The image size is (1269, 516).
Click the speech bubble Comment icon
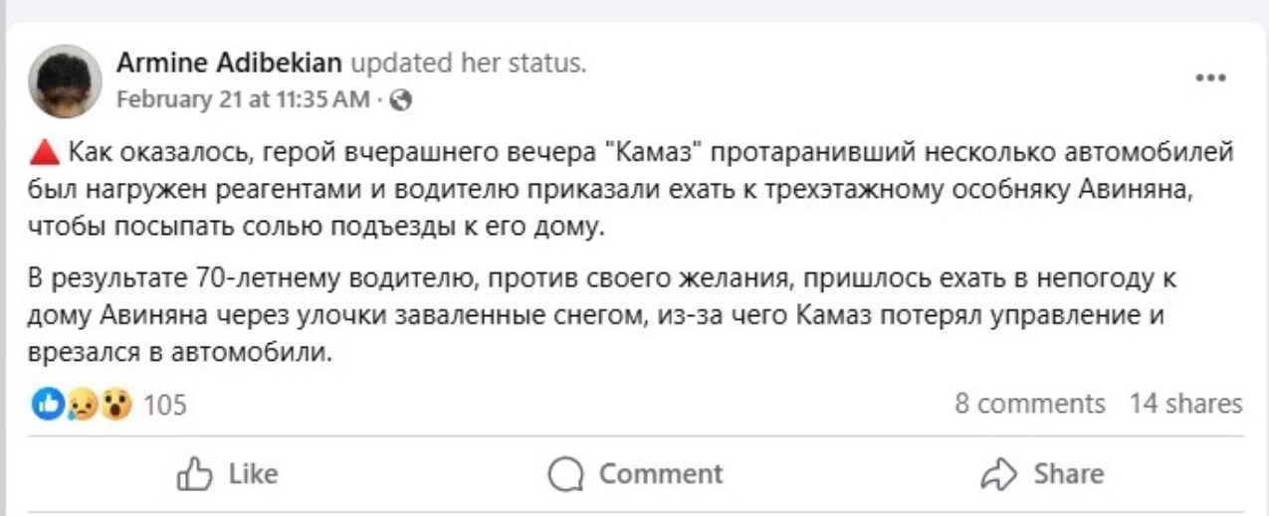click(x=565, y=474)
